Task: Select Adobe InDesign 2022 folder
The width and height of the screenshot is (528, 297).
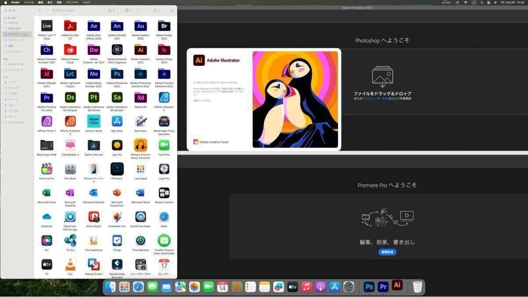Action: [47, 73]
